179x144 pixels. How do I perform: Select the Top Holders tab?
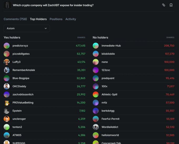[38, 19]
